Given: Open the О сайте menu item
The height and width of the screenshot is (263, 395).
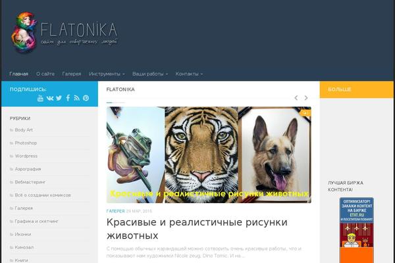Looking at the screenshot, I should [45, 74].
